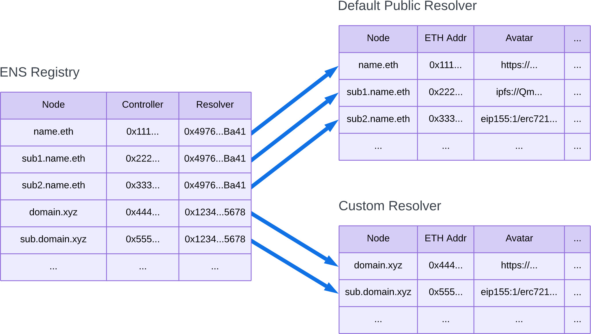Select eip155:1/erc721... avatar in Custom Resolver
Image resolution: width=591 pixels, height=334 pixels.
click(519, 292)
